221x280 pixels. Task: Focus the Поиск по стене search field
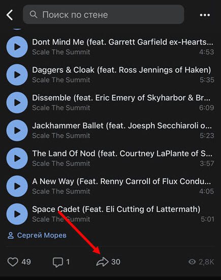point(104,14)
